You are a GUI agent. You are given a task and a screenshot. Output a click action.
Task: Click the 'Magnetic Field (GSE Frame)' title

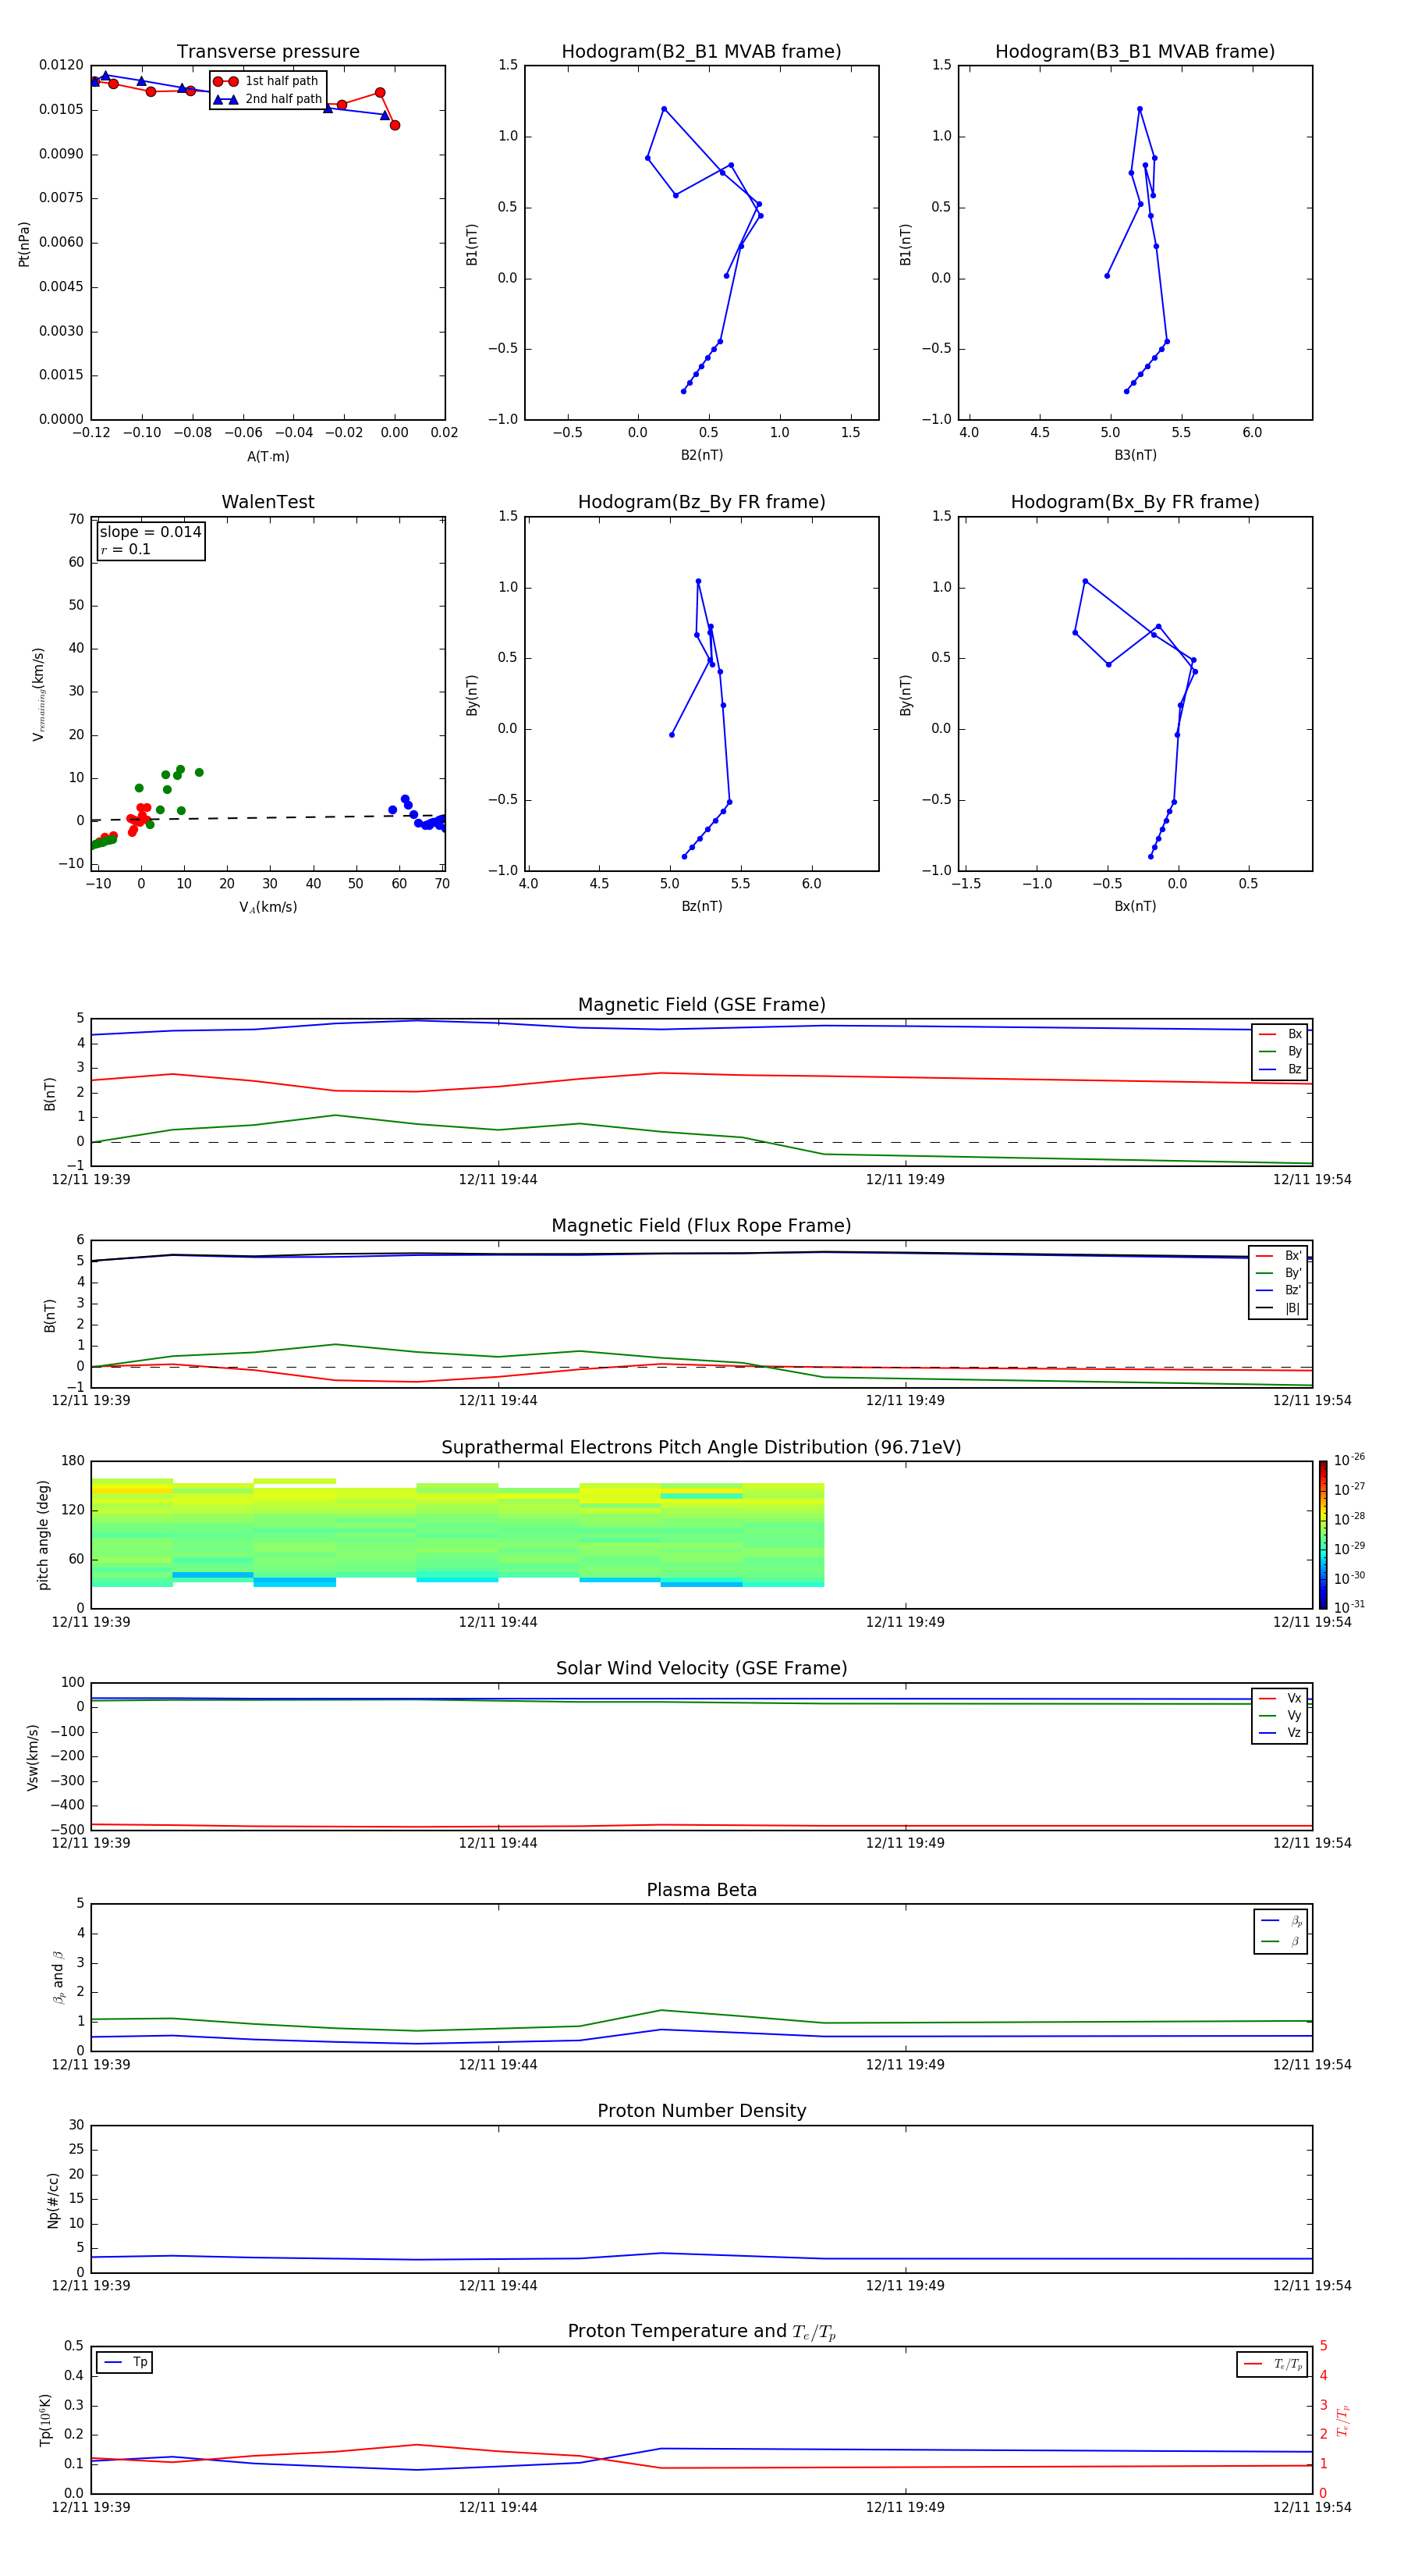coord(701,1005)
